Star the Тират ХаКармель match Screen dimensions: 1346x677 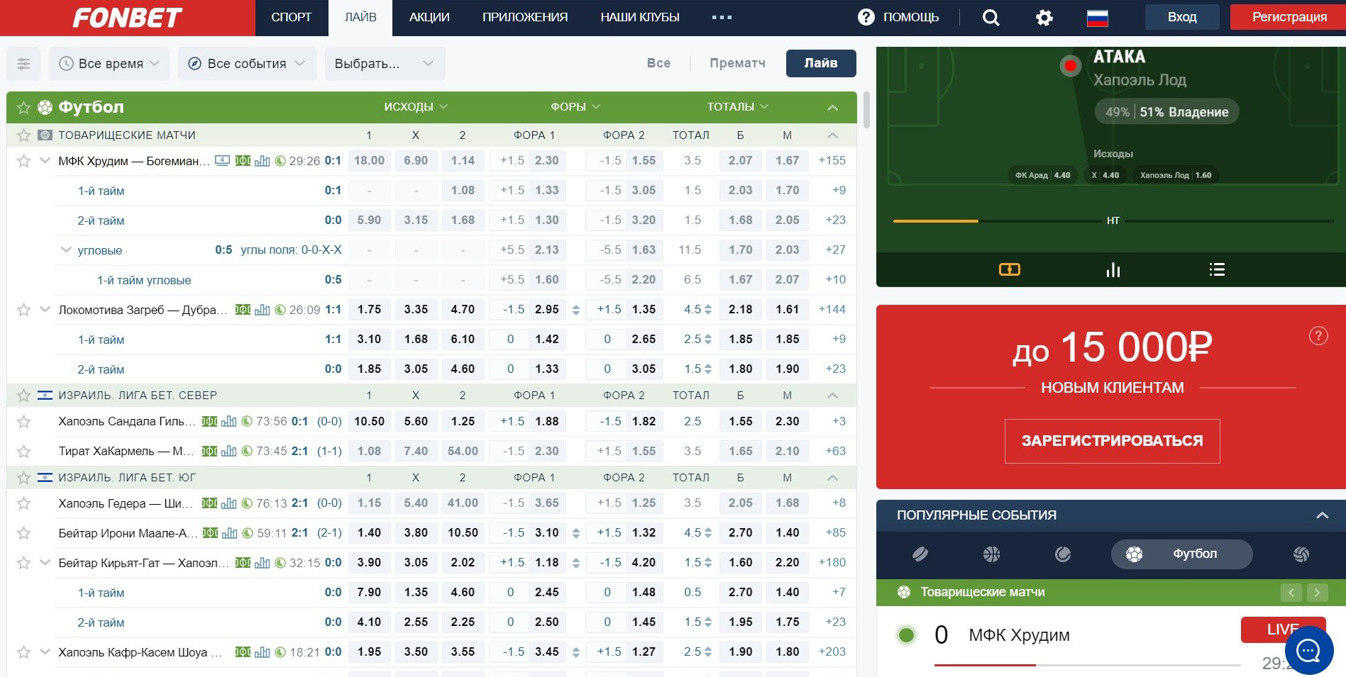pos(23,452)
